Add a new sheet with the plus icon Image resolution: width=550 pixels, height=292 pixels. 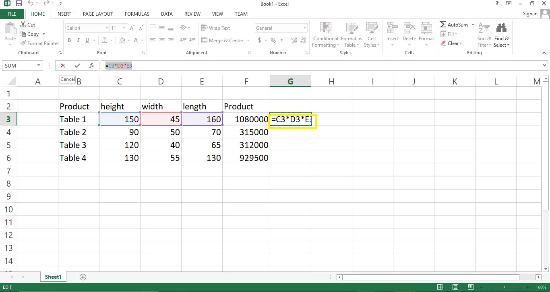coord(83,277)
